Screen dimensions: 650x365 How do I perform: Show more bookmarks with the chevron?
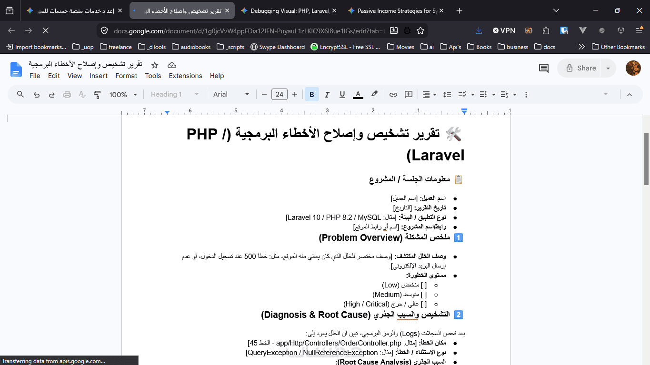point(581,47)
